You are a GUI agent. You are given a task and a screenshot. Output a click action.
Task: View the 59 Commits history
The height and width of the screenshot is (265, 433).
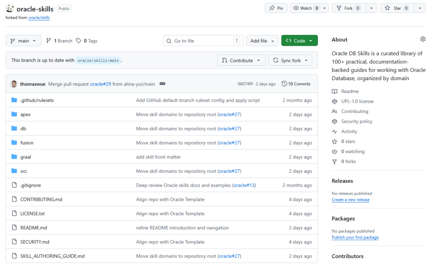(x=296, y=84)
